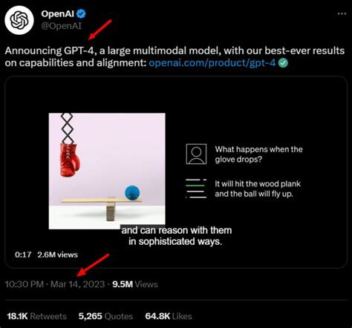Image resolution: width=352 pixels, height=328 pixels.
Task: Click the 0:17 video duration label
Action: click(23, 255)
